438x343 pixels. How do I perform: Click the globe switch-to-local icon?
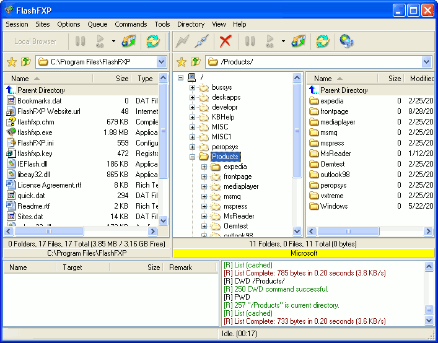click(347, 41)
